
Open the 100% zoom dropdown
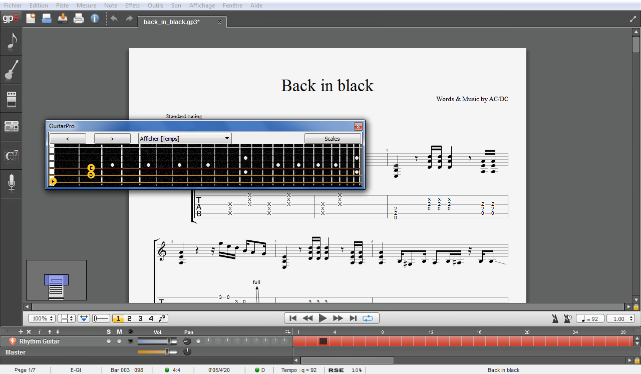click(42, 318)
